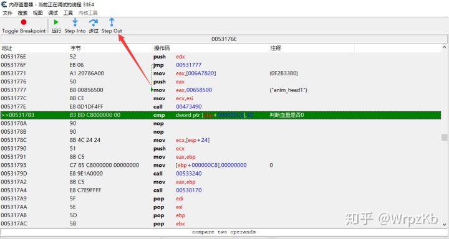Image resolution: width=449 pixels, height=239 pixels.
Task: Select row 005317AA pop esi
Action: point(221,207)
